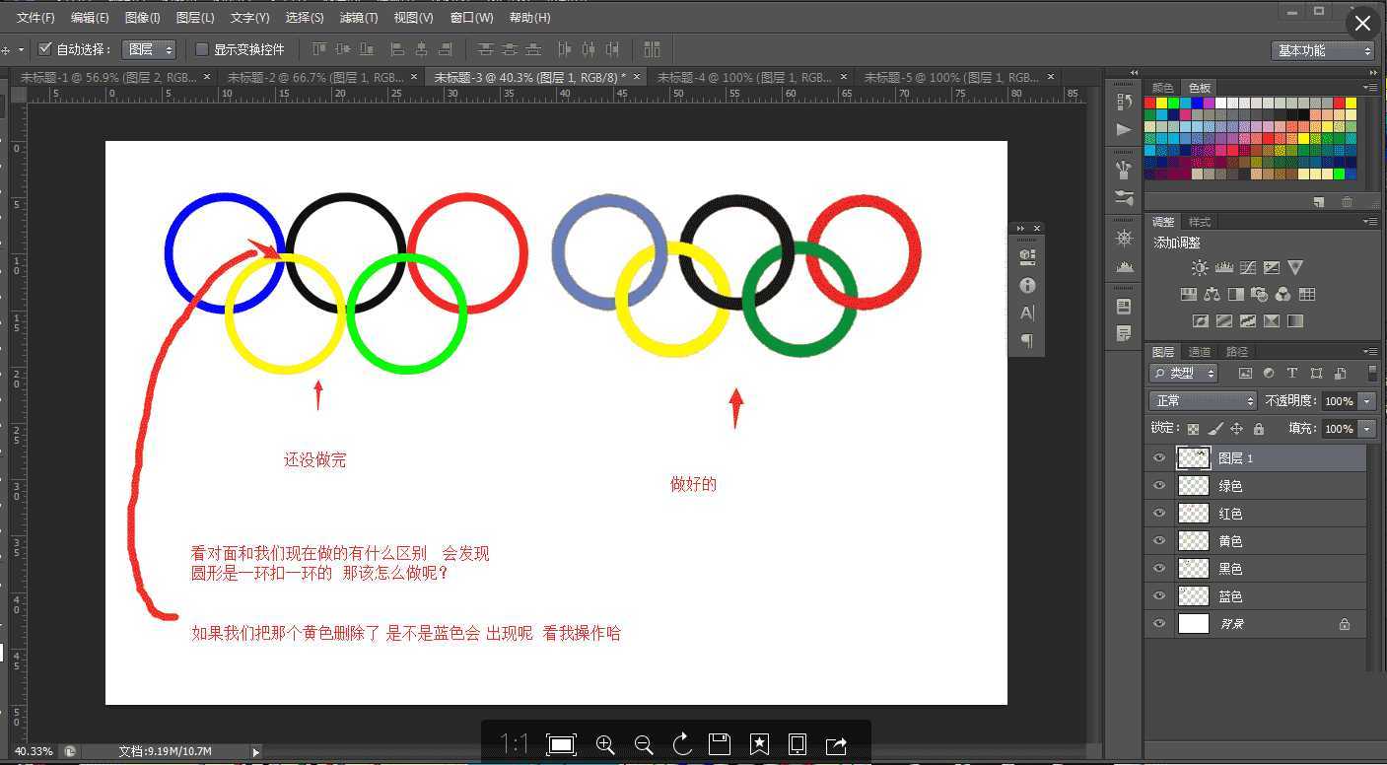Click the Curves adjustment icon
1387x765 pixels.
[x=1249, y=267]
